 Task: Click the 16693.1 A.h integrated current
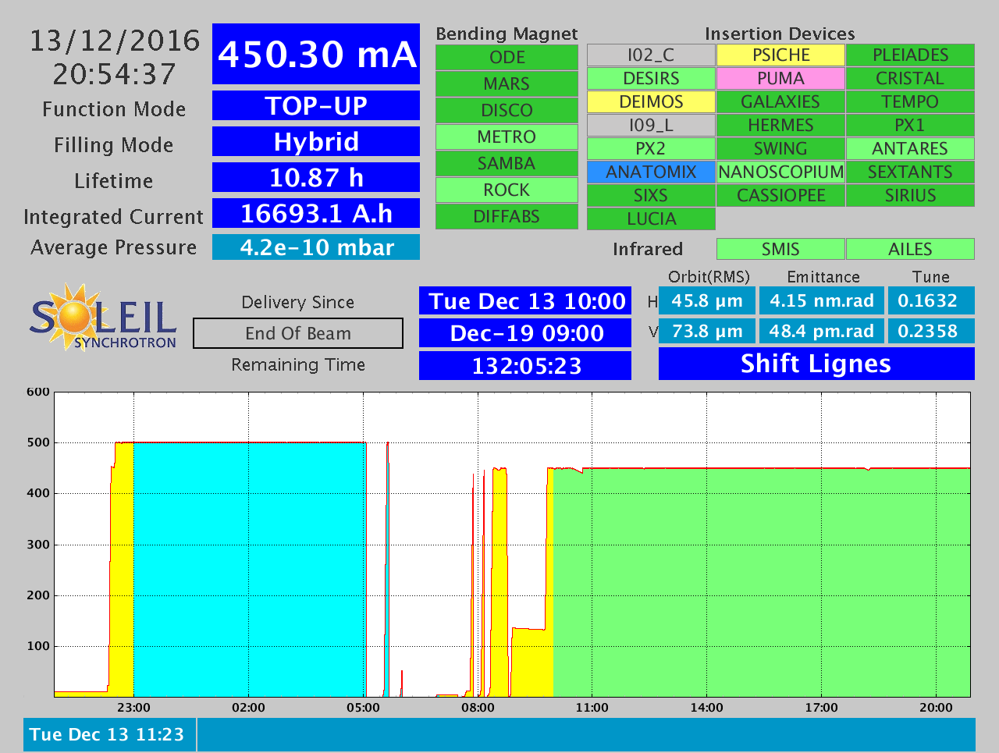pyautogui.click(x=316, y=213)
